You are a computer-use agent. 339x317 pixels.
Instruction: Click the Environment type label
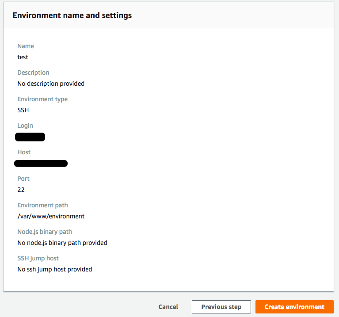click(x=42, y=99)
